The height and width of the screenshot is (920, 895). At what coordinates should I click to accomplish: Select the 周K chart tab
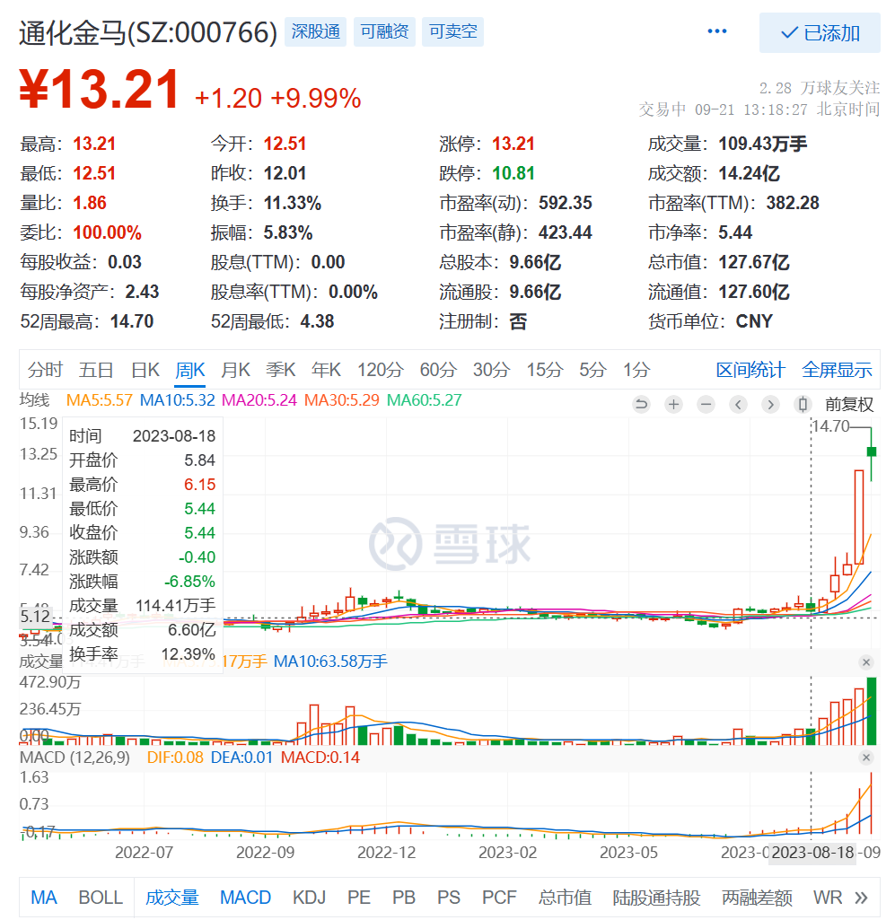tap(190, 370)
